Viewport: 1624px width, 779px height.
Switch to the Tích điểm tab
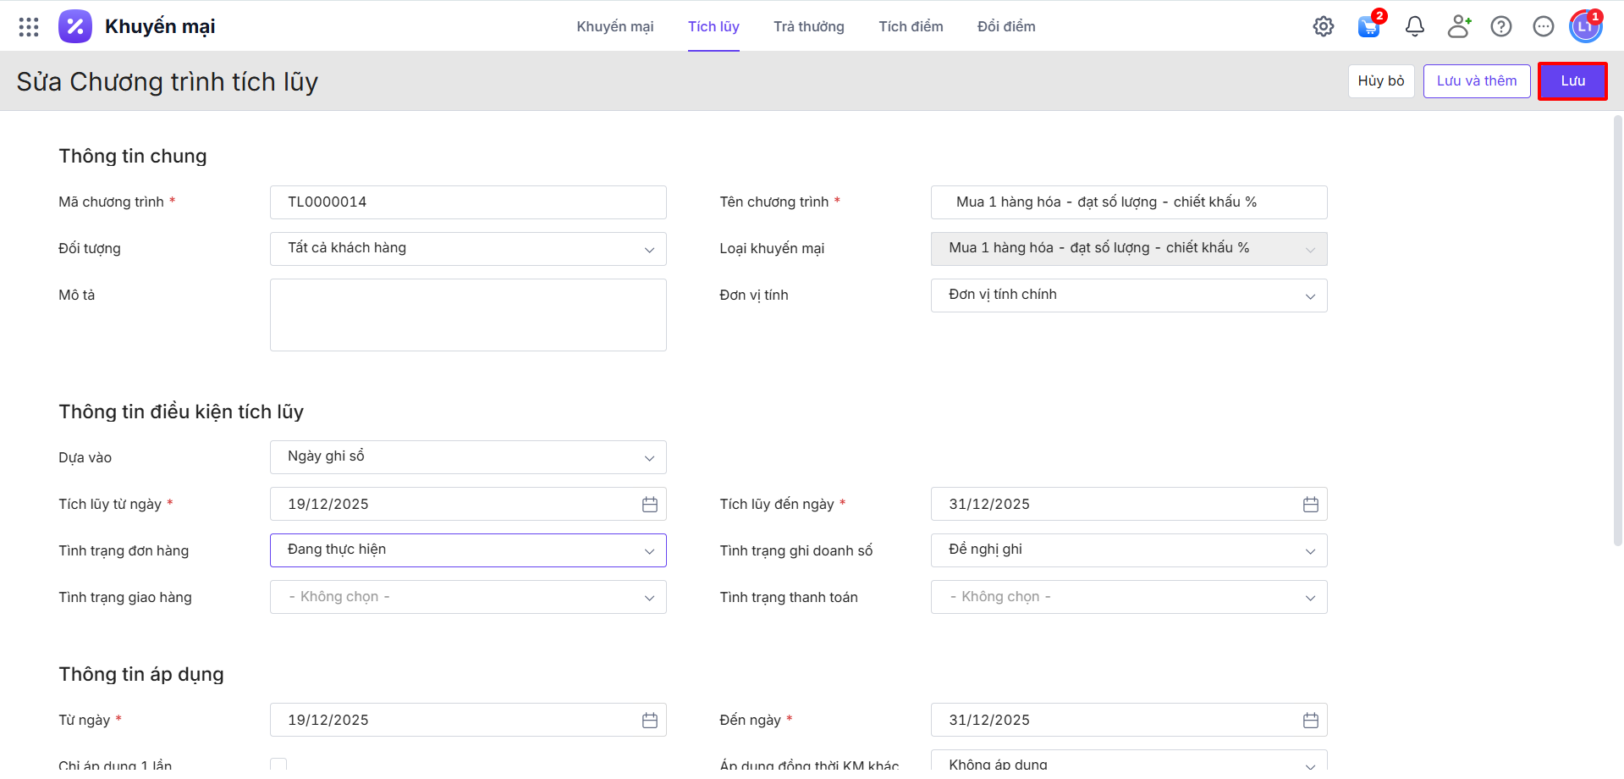tap(911, 27)
